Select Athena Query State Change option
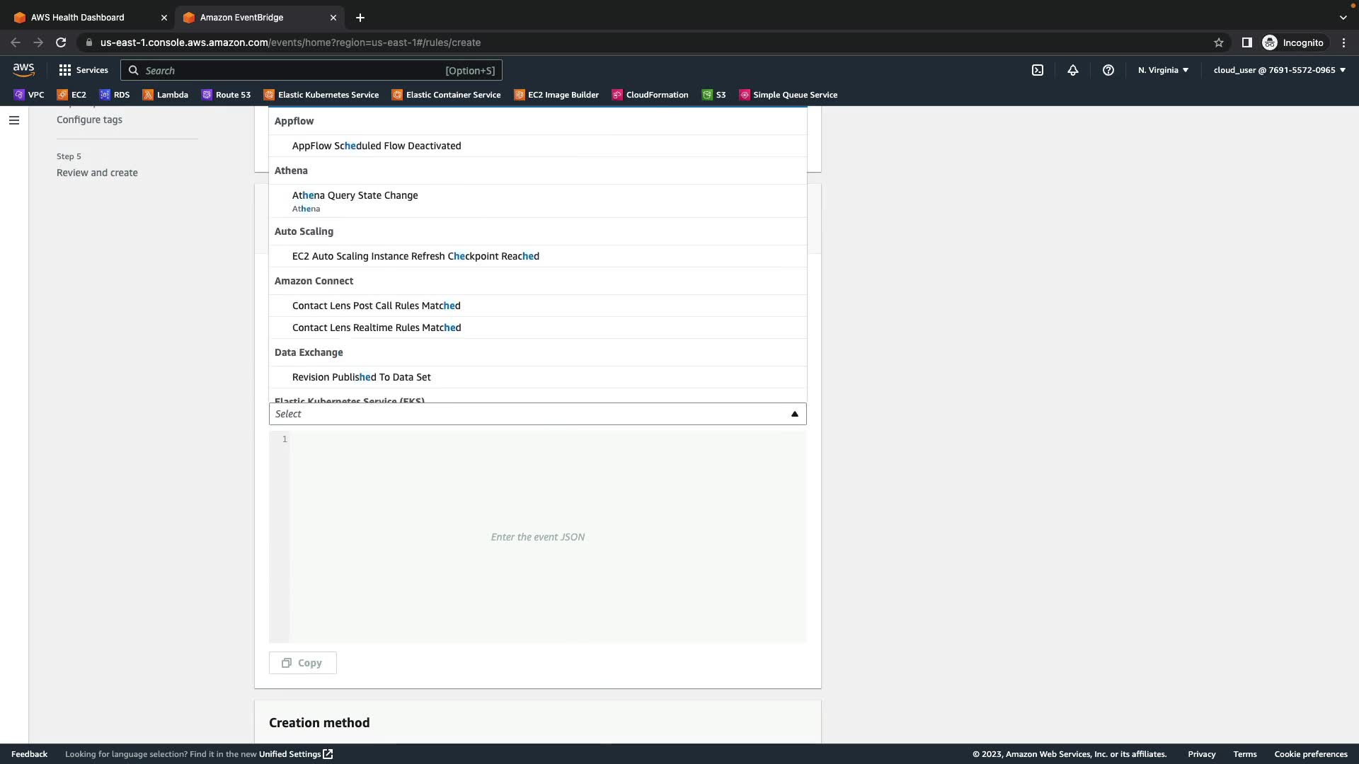The image size is (1359, 764). click(x=355, y=195)
